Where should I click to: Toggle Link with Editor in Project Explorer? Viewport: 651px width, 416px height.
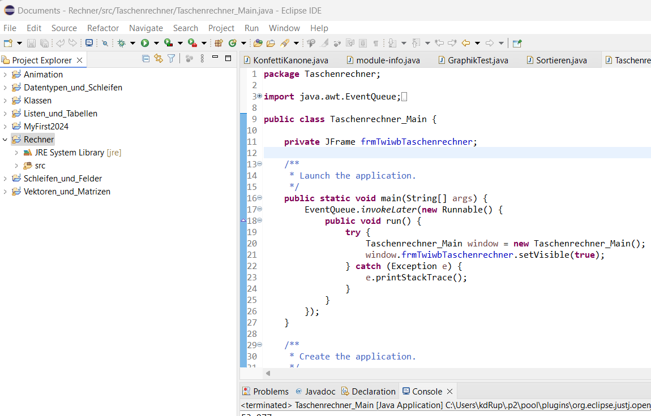pos(159,58)
